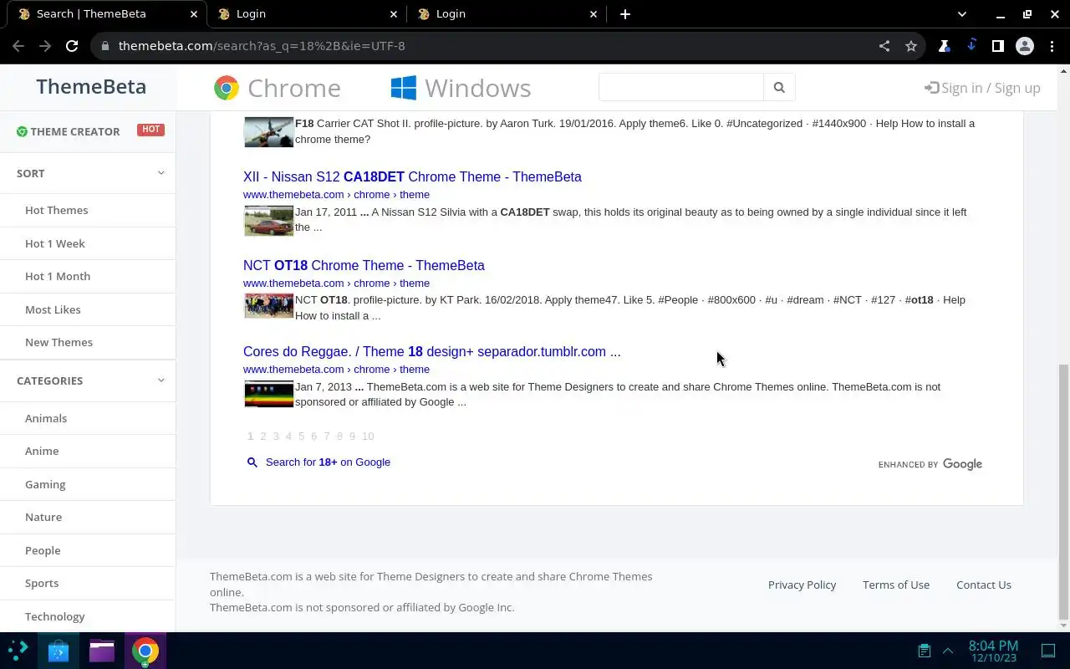Go to results page 10
The width and height of the screenshot is (1070, 669).
click(368, 437)
